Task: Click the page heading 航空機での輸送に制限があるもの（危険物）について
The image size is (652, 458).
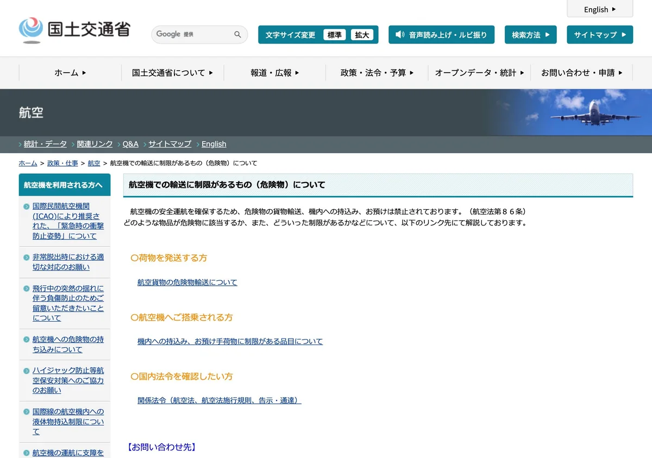Action: pos(227,185)
